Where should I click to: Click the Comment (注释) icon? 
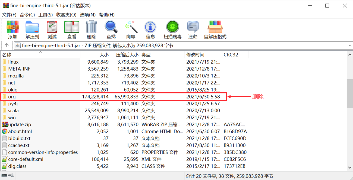(x=193, y=27)
